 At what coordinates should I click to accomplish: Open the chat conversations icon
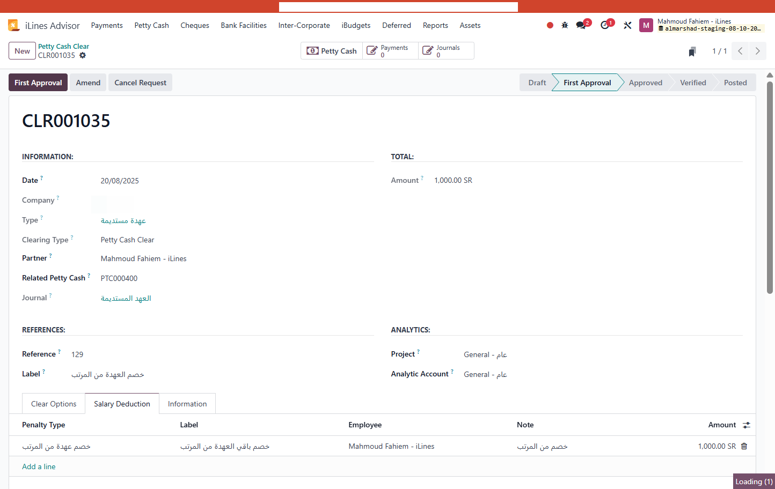point(581,25)
